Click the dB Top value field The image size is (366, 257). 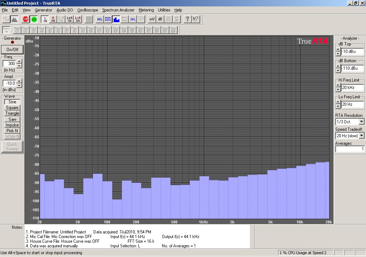pyautogui.click(x=352, y=51)
